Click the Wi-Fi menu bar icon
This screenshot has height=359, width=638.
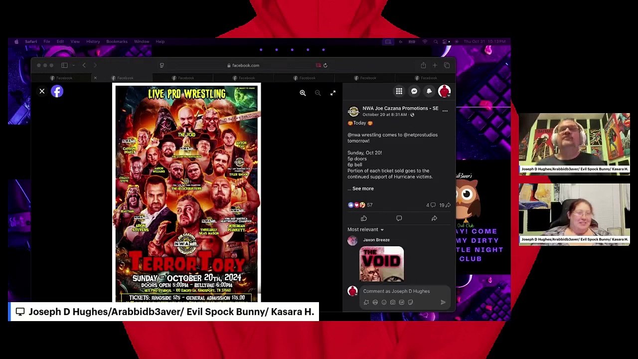pyautogui.click(x=425, y=41)
